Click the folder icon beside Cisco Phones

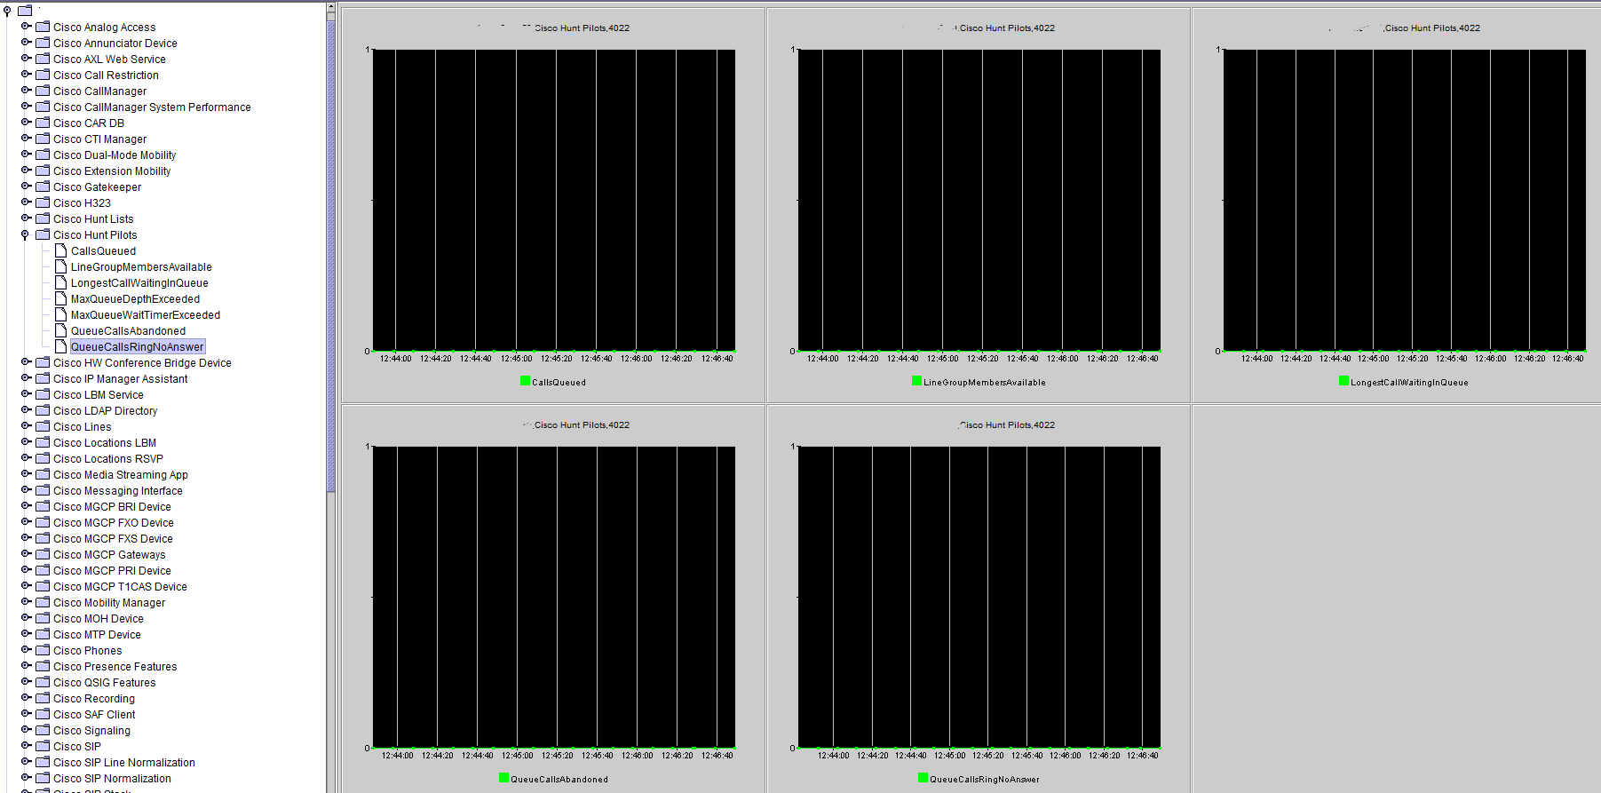pos(43,650)
